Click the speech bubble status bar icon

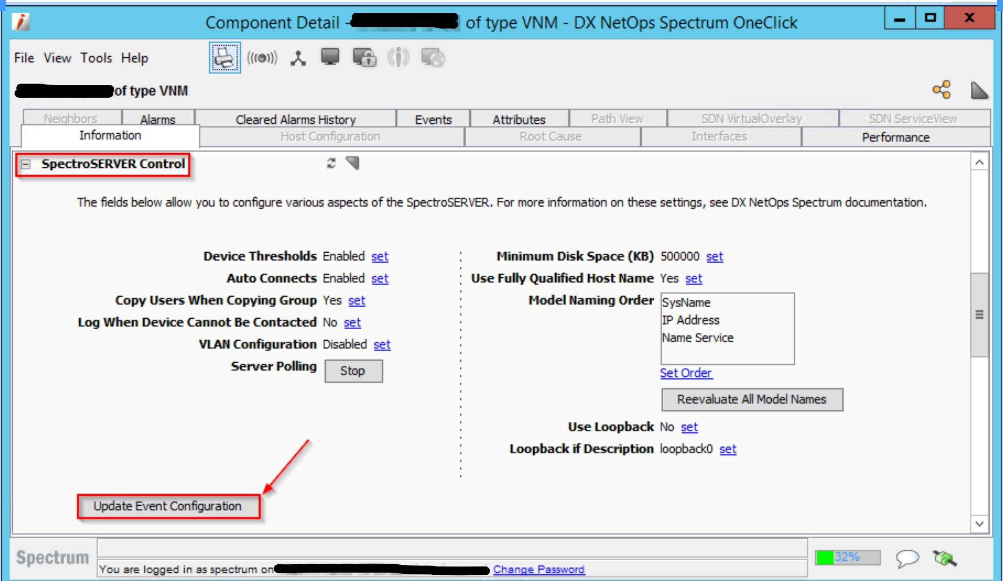click(x=907, y=558)
